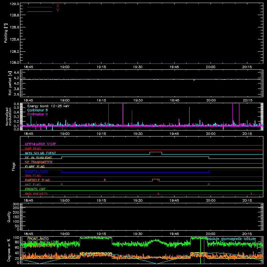
Task: Click the 300 tick on Quality axis
Action: pyautogui.click(x=16, y=204)
